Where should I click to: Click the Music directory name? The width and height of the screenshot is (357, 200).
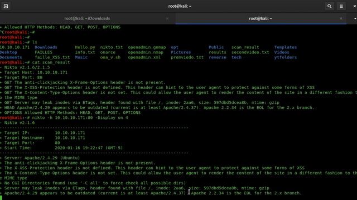click(81, 57)
